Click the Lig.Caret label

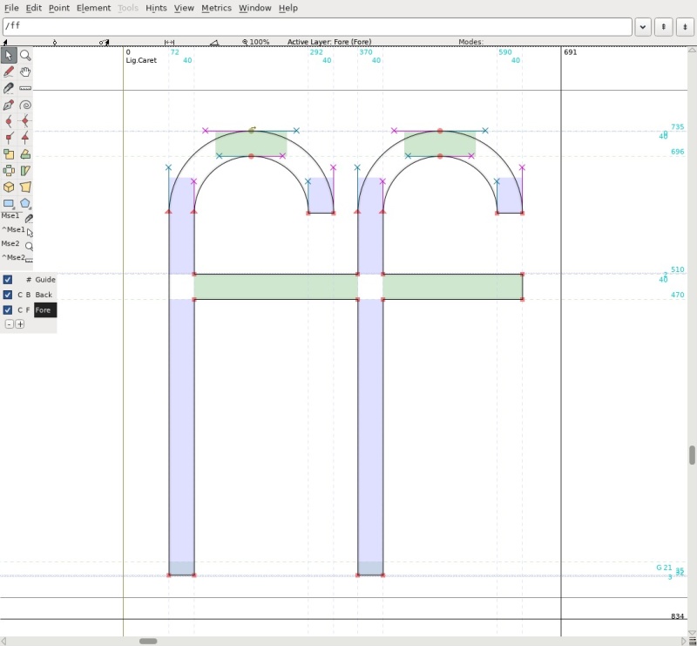[141, 60]
